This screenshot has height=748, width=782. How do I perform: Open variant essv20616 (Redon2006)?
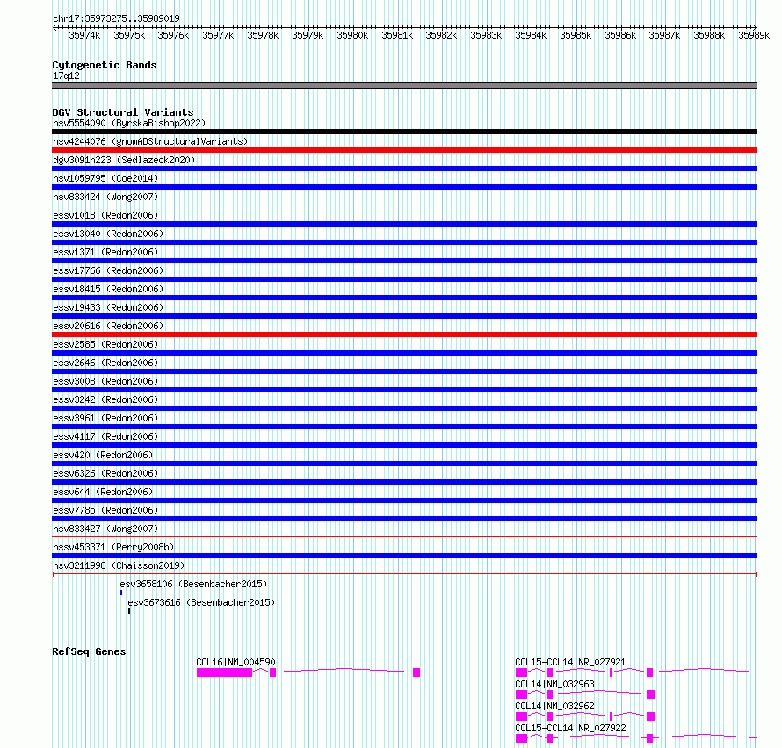108,326
